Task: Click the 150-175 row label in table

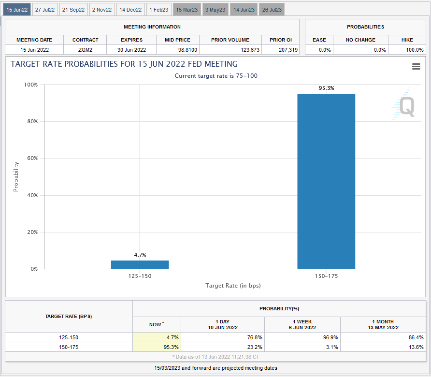Action: pos(69,347)
